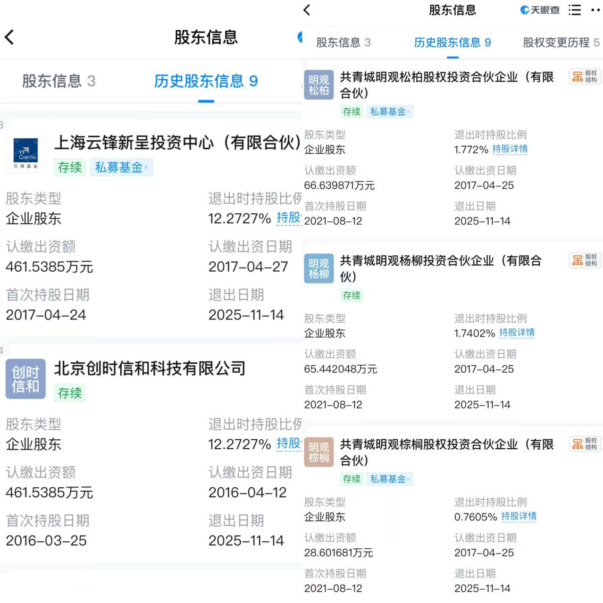The image size is (603, 603).
Task: Click the 股权结构 icon for 明观棕榈
Action: (585, 444)
